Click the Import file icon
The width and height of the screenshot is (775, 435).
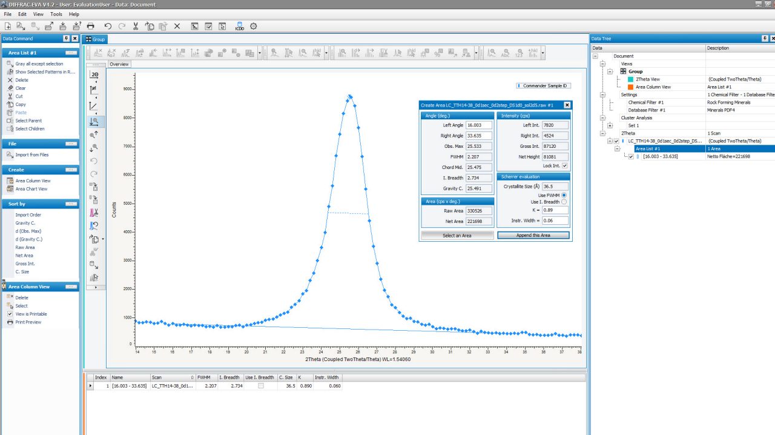pos(63,26)
